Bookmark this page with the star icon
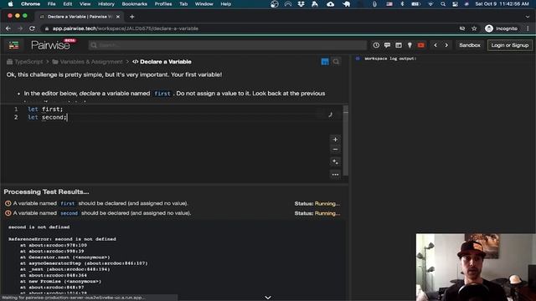The width and height of the screenshot is (536, 301). tap(474, 28)
